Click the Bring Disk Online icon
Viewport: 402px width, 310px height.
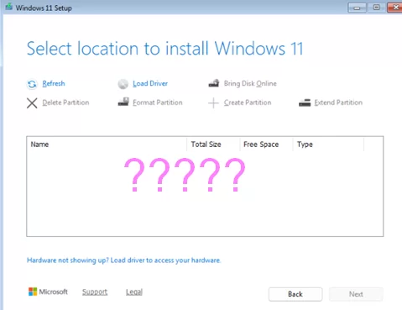(x=214, y=83)
